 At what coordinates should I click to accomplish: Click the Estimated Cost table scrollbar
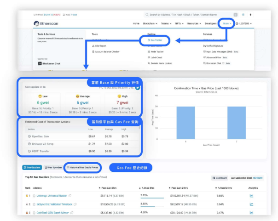tap(139, 127)
